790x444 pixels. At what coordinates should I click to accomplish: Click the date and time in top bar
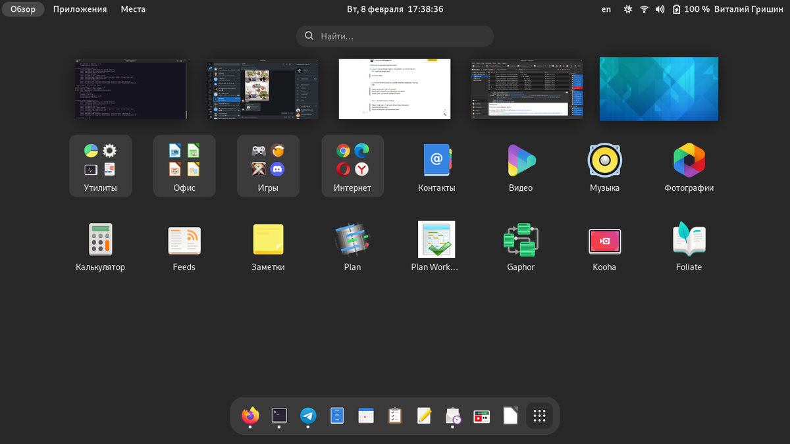pos(395,9)
